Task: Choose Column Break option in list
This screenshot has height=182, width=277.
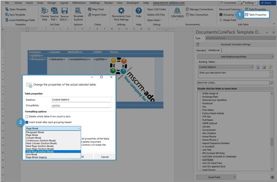Action: [x=53, y=138]
